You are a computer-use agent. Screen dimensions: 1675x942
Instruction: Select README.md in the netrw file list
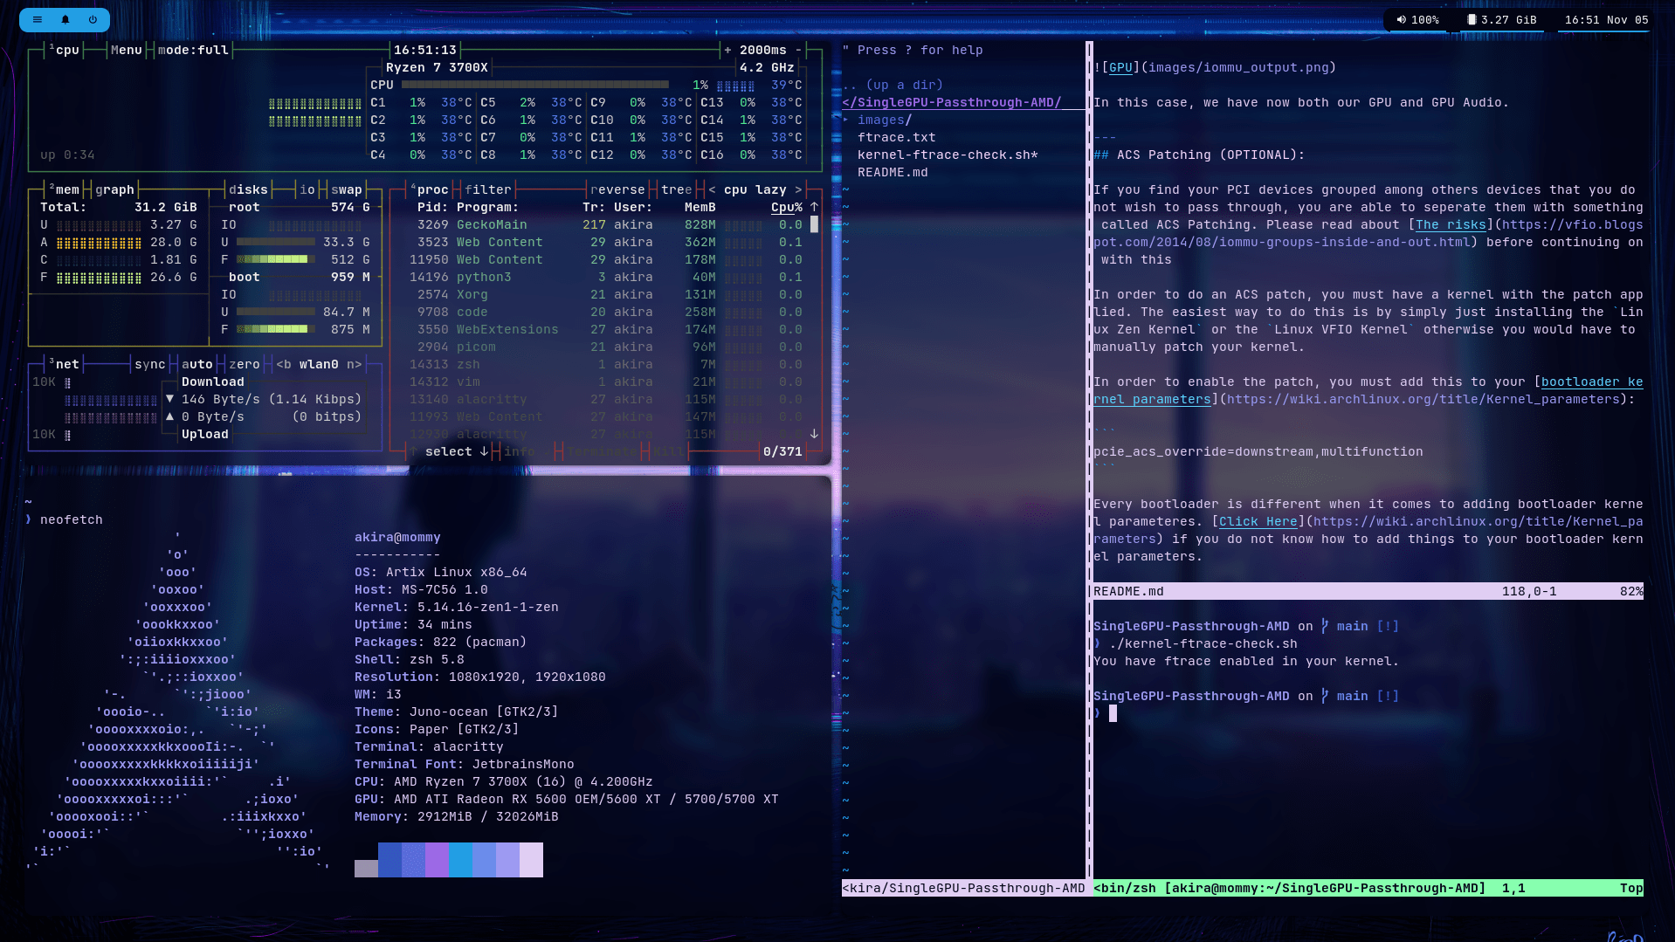[892, 172]
